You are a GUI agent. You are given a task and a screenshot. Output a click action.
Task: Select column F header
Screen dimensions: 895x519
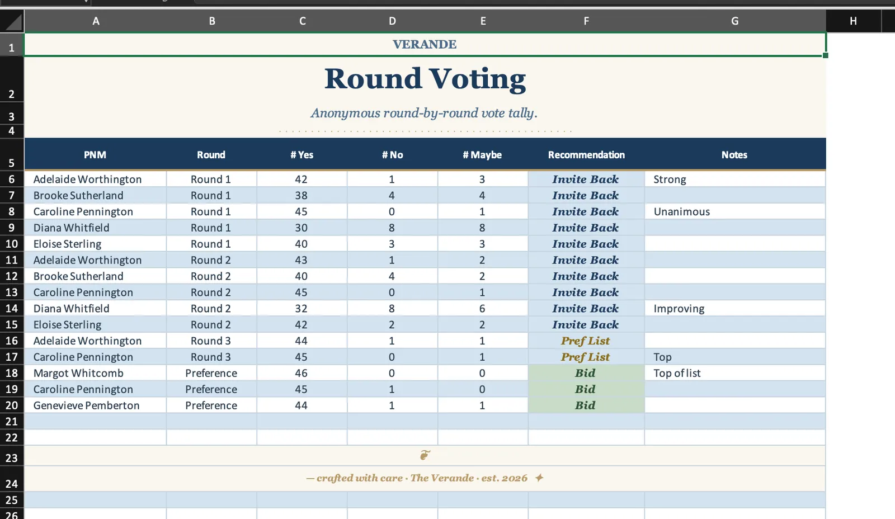click(x=586, y=21)
